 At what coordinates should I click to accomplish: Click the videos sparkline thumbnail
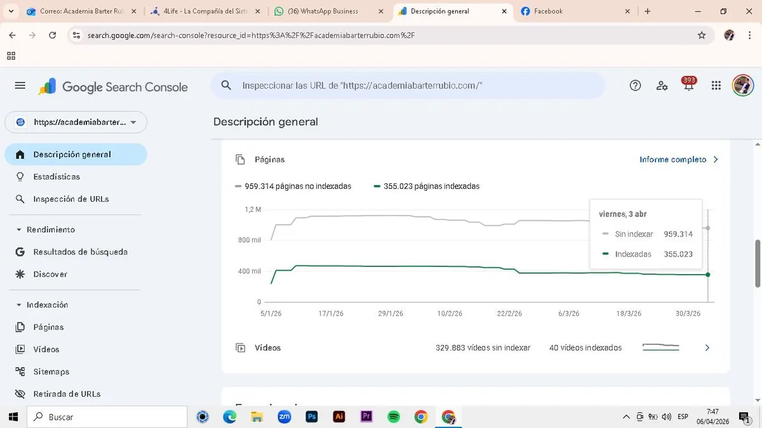point(660,347)
